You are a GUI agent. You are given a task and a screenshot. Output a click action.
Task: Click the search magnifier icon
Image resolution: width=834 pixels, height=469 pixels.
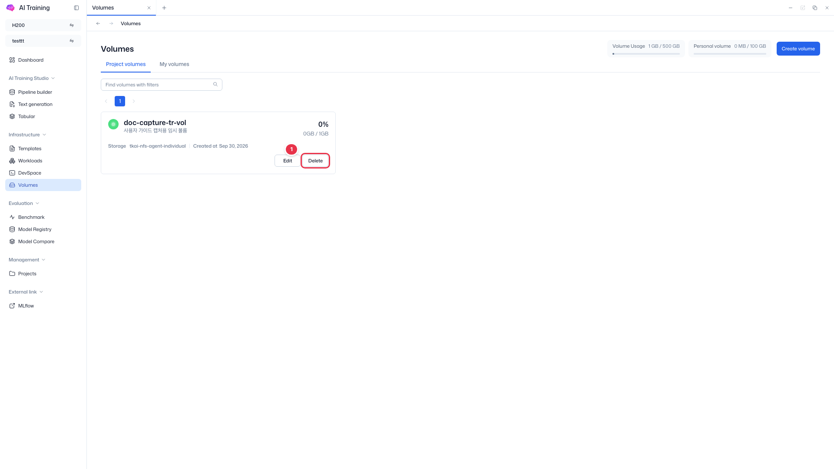pos(215,84)
